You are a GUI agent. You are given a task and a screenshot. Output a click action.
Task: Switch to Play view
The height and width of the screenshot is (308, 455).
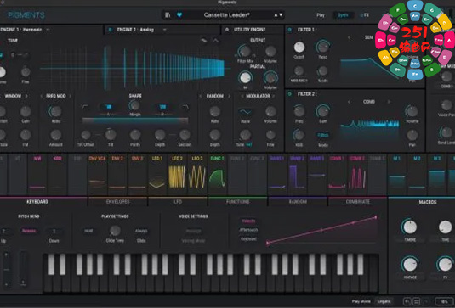click(x=321, y=15)
